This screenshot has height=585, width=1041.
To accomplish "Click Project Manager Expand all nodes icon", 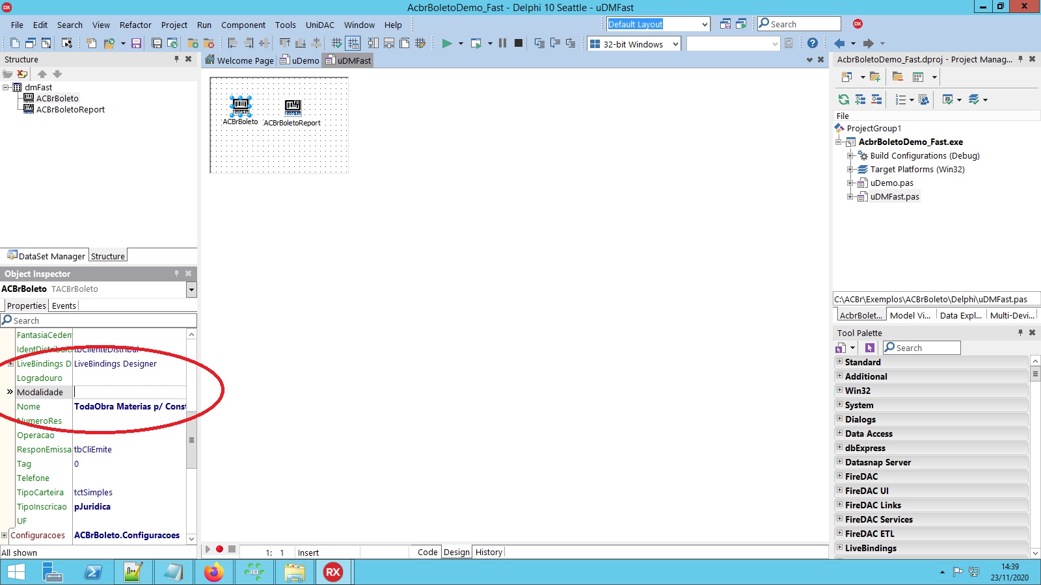I will (x=860, y=99).
